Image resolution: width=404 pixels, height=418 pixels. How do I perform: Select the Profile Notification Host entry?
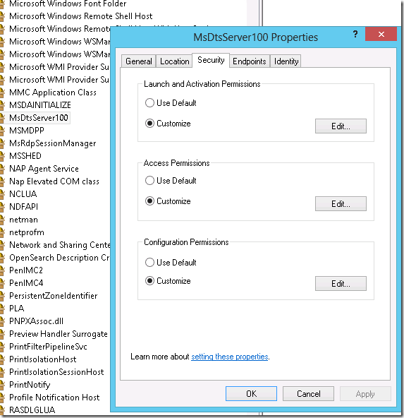tap(54, 398)
